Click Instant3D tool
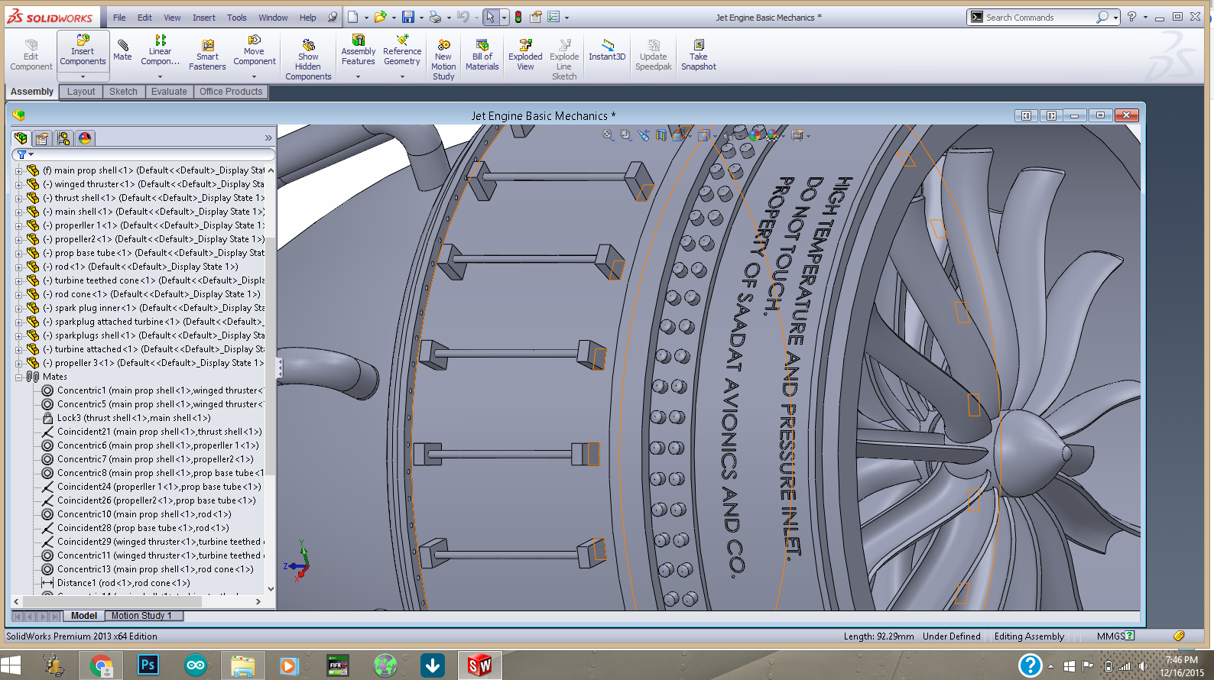The height and width of the screenshot is (680, 1214). pos(607,50)
